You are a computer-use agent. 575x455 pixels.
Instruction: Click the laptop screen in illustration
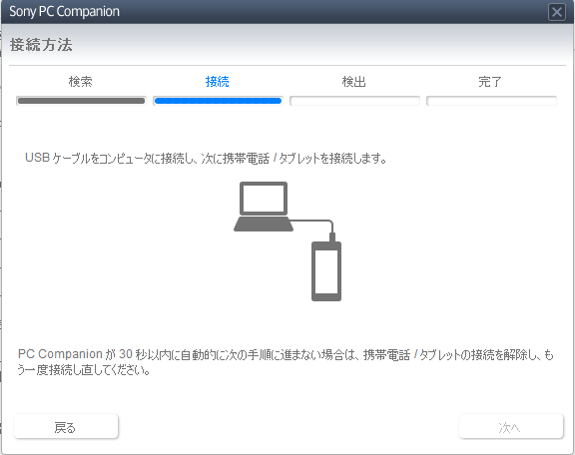point(264,199)
